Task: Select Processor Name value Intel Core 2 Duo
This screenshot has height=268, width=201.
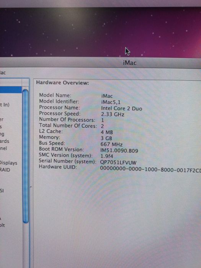Action: pos(121,108)
